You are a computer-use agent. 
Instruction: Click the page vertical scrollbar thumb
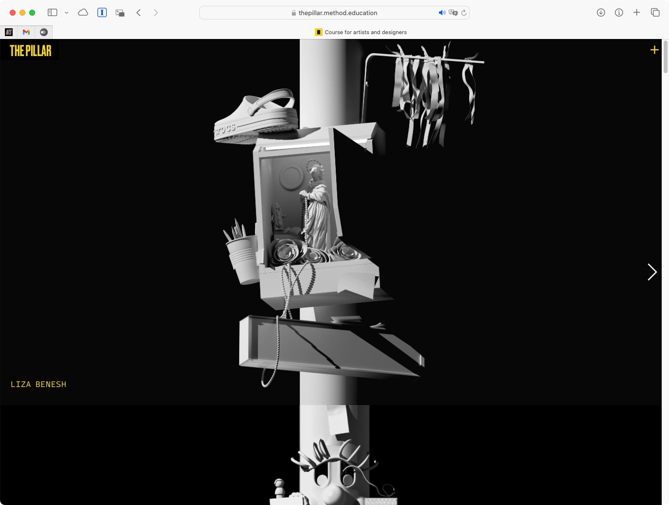(x=666, y=58)
